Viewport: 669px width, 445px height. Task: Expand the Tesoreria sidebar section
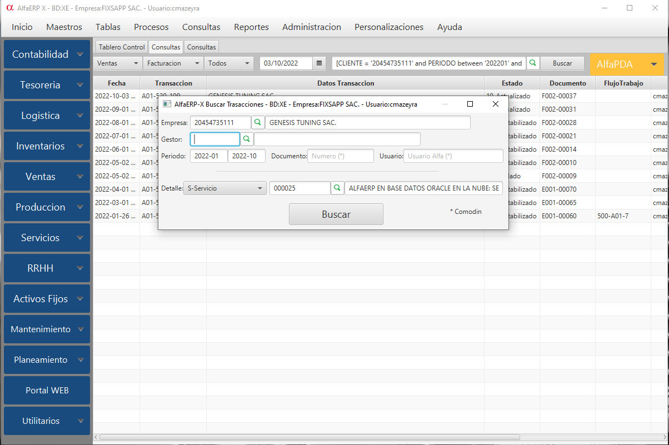click(x=47, y=85)
